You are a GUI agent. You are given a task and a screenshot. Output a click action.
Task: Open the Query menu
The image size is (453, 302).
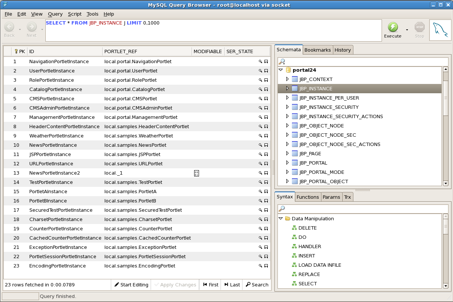55,14
